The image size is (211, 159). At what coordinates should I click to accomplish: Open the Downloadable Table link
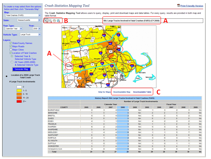click(x=142, y=92)
